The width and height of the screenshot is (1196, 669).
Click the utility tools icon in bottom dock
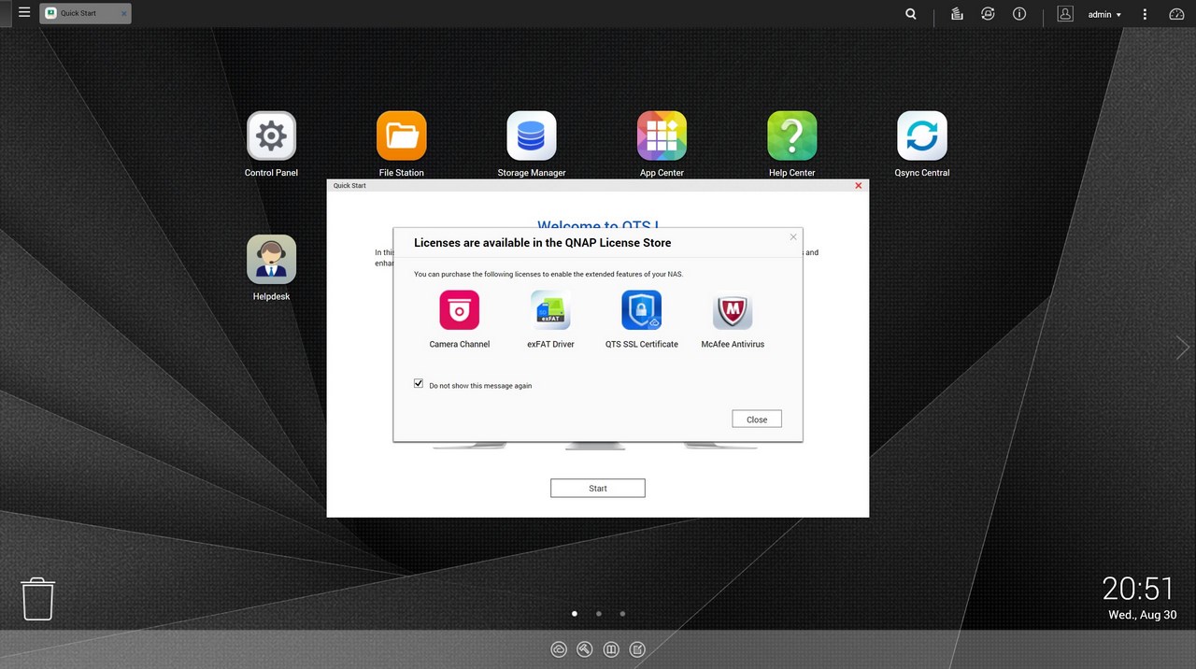coord(585,648)
